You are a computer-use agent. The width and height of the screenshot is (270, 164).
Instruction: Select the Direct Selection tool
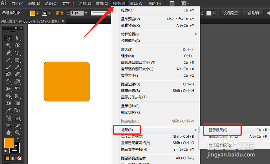[17, 38]
